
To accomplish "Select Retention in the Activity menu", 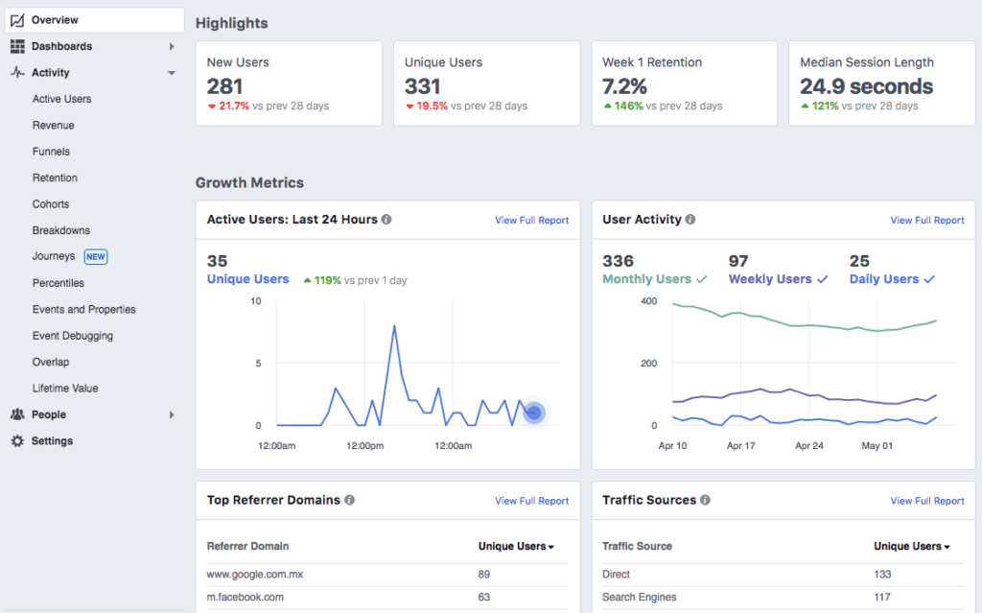I will coord(55,177).
